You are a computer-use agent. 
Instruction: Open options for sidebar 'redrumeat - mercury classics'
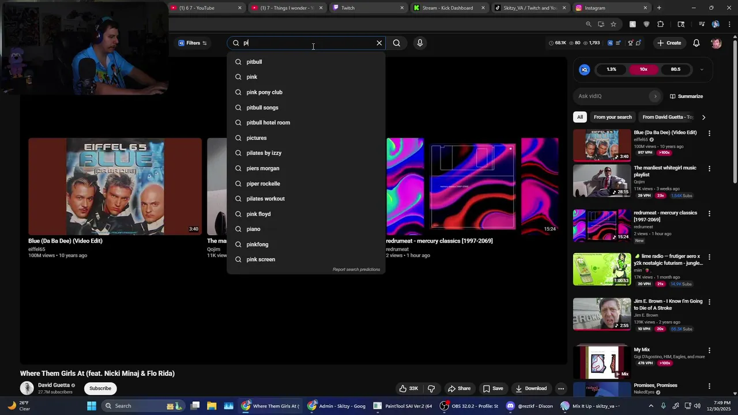tap(709, 213)
